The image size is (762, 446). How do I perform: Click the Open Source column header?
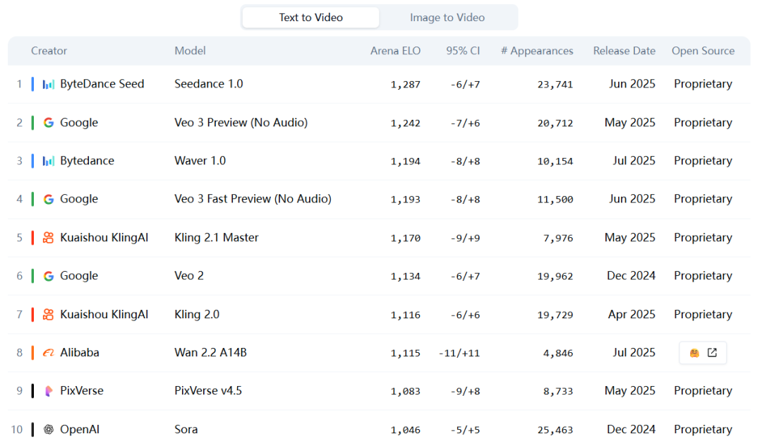703,51
